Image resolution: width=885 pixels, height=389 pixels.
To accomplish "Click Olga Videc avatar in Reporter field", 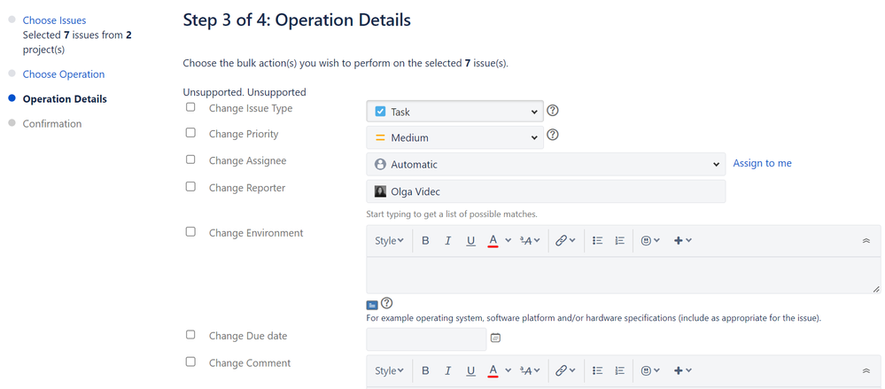I will pos(380,191).
